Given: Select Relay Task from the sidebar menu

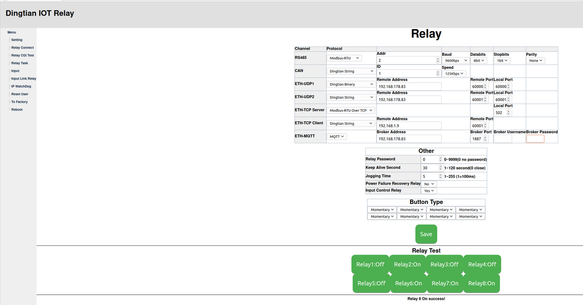Looking at the screenshot, I should pos(19,63).
